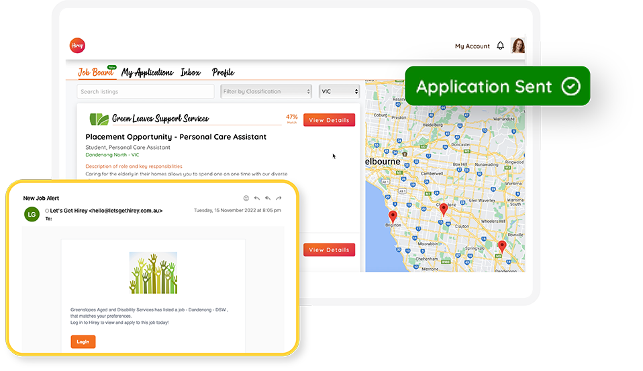View Details for Green Leaves Support Services
This screenshot has height=371, width=643.
point(329,120)
